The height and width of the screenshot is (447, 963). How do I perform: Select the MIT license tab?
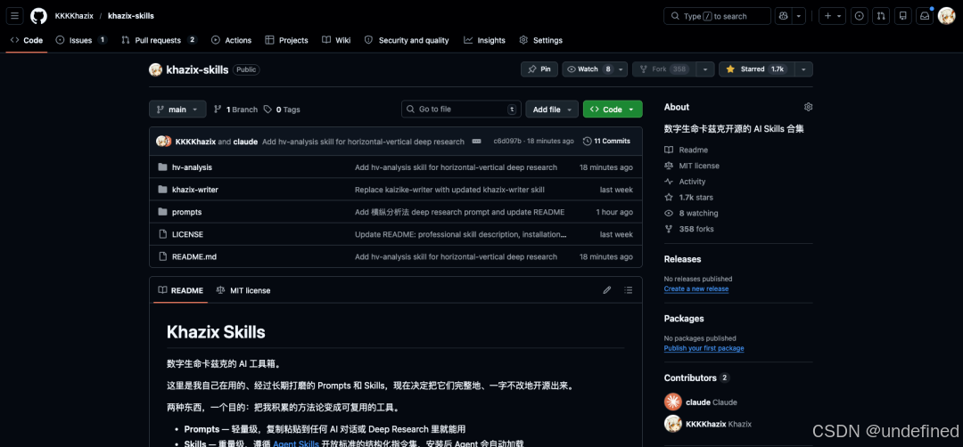[243, 290]
